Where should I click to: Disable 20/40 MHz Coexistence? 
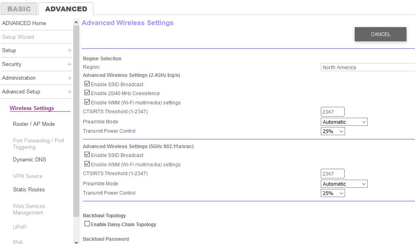[x=87, y=93]
